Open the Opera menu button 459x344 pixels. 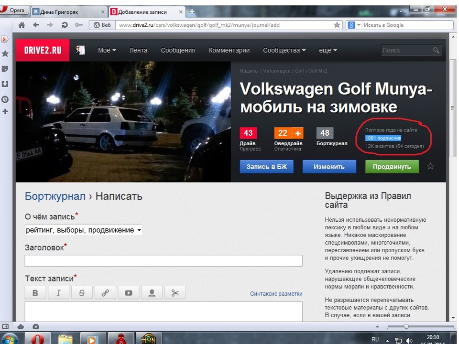tap(14, 10)
